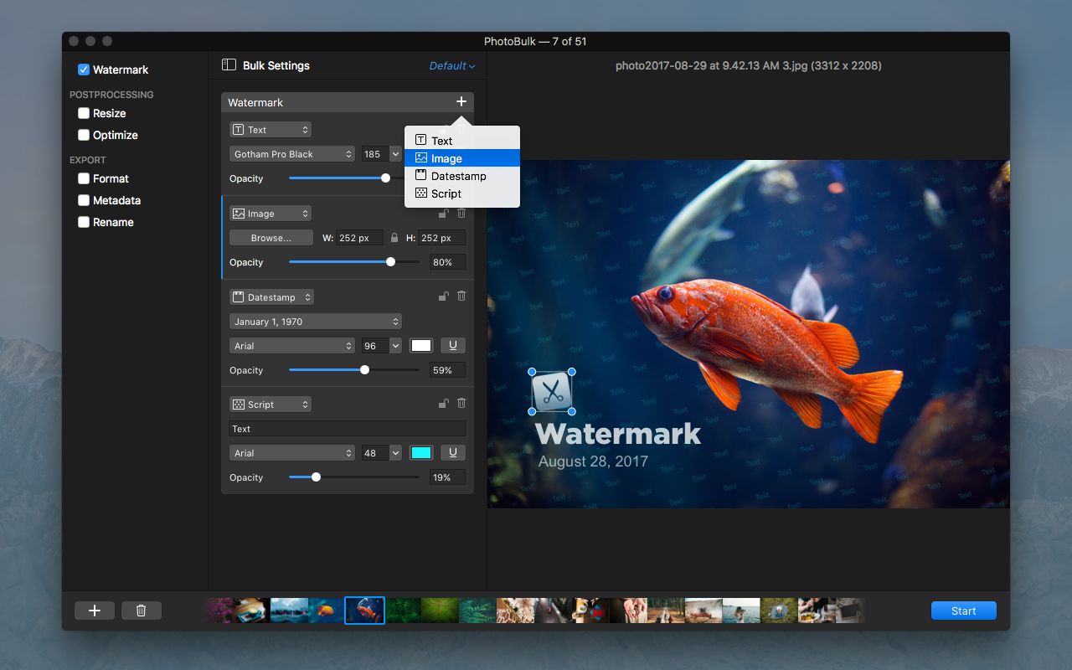
Task: Enable the Resize checkbox
Action: pyautogui.click(x=84, y=113)
